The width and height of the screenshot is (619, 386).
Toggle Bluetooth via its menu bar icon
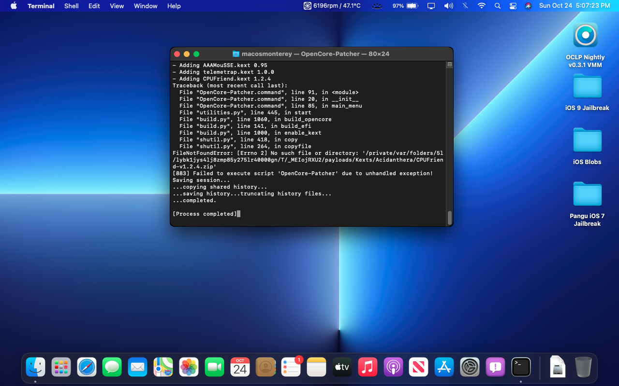tap(465, 6)
